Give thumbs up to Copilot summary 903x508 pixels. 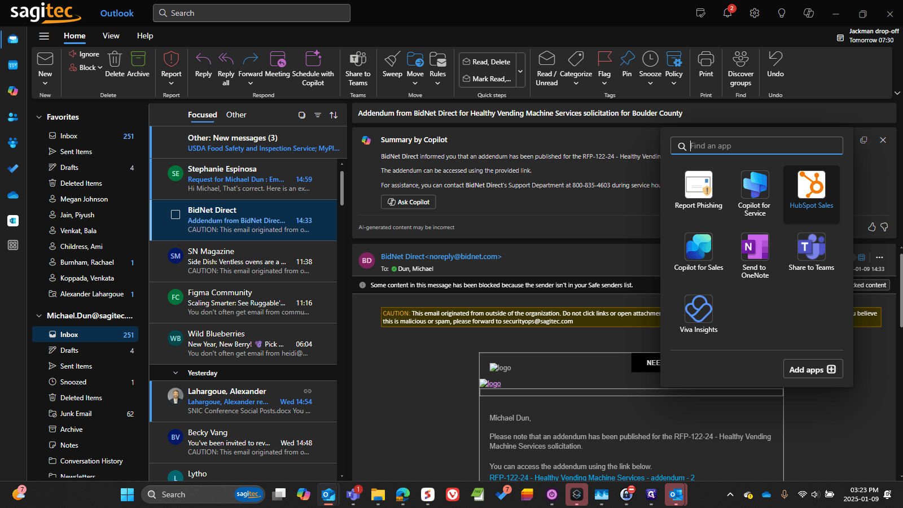point(871,227)
